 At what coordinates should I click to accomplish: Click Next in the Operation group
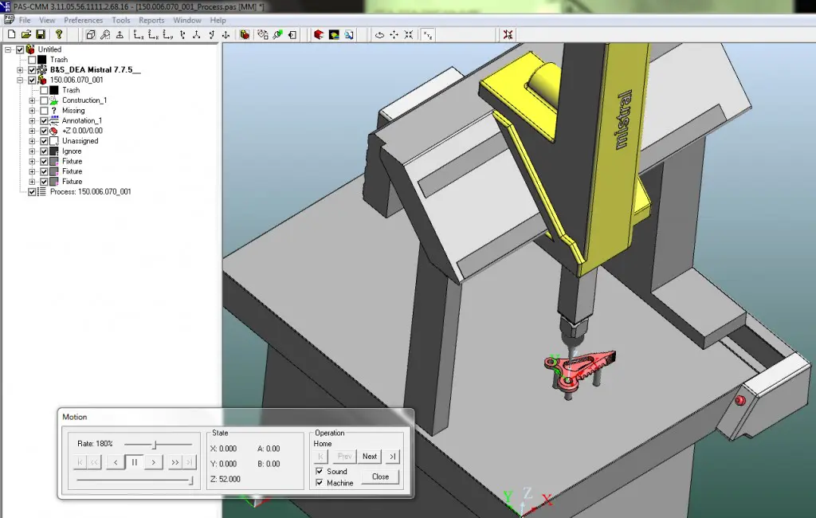(x=370, y=457)
